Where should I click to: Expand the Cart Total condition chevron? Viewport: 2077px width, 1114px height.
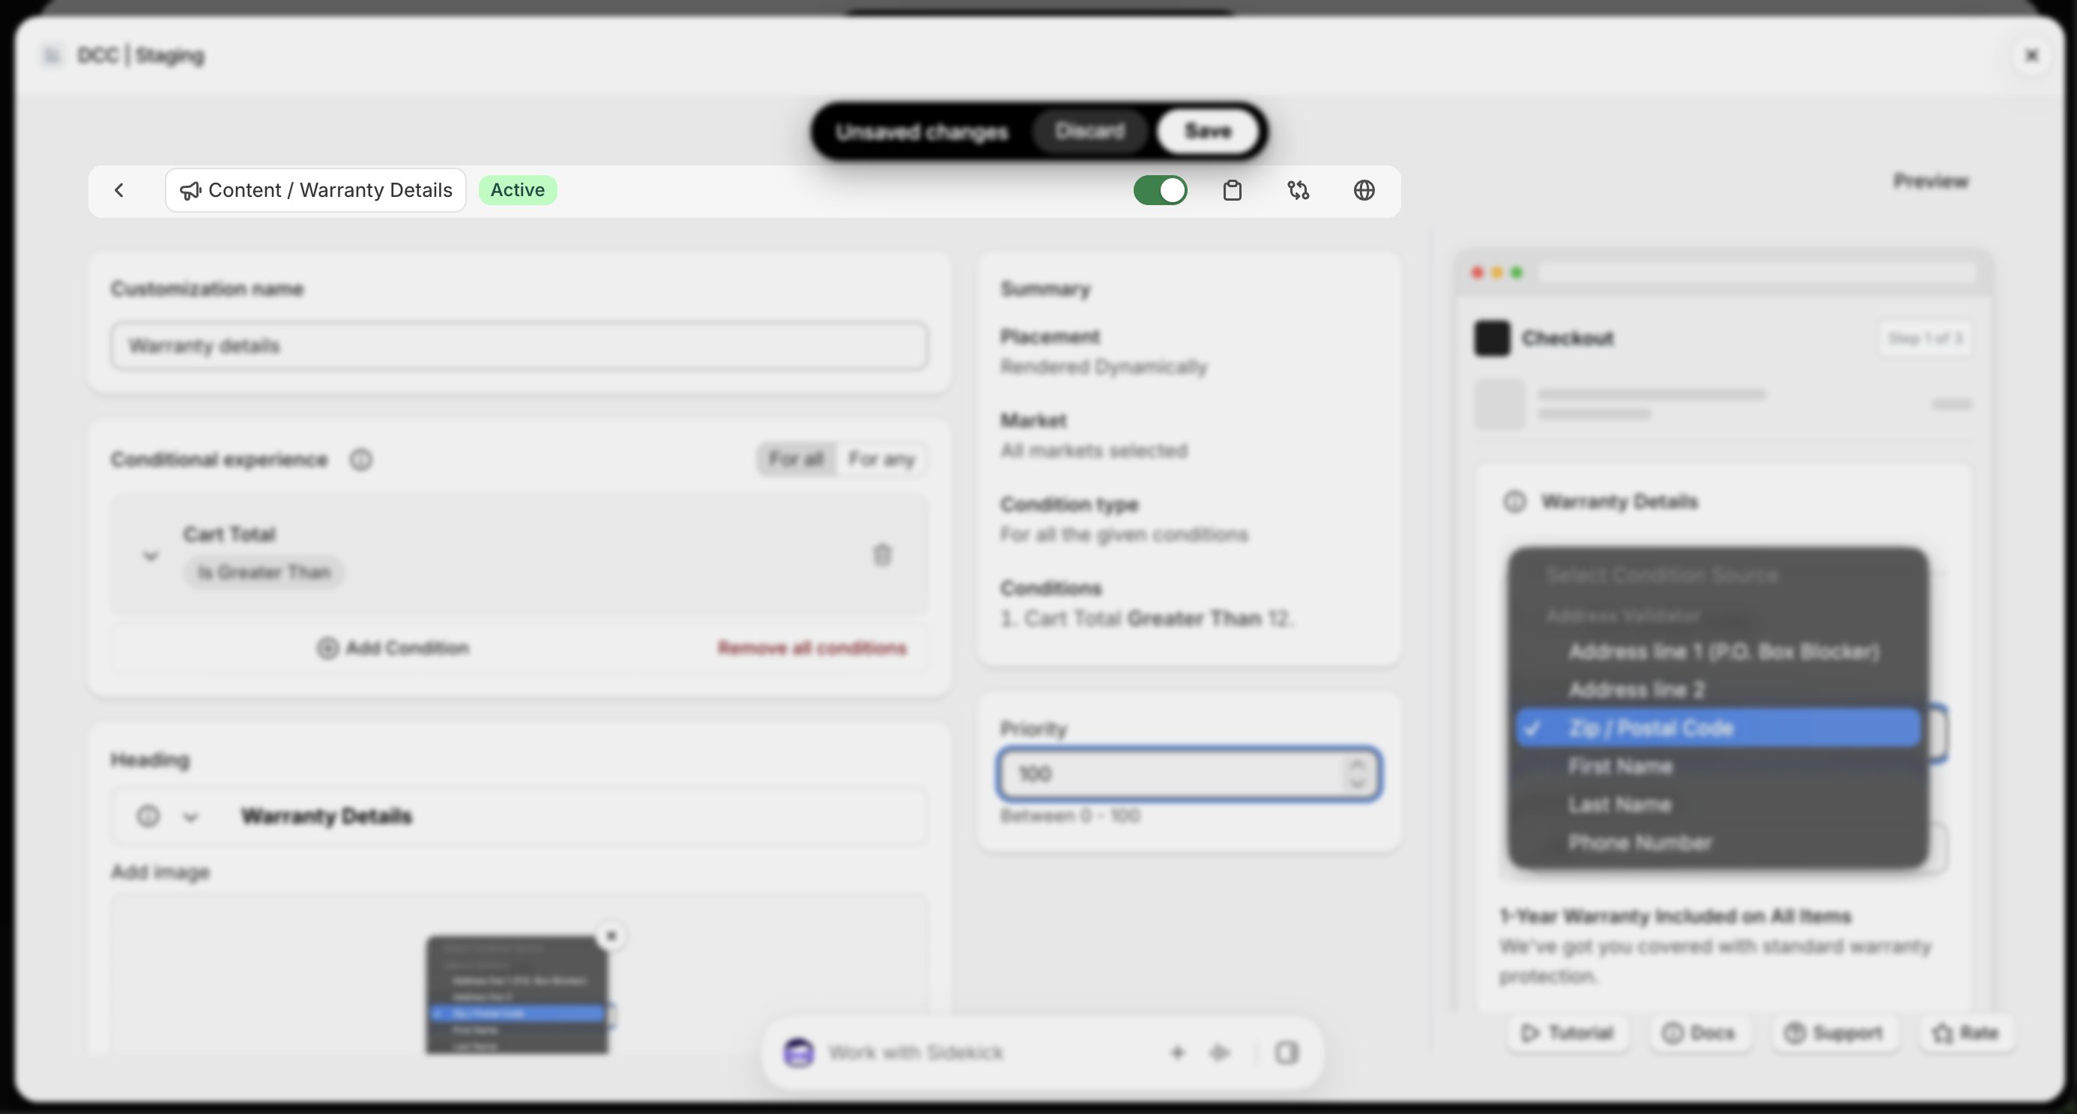coord(150,555)
